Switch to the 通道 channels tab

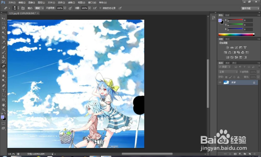pos(227,63)
